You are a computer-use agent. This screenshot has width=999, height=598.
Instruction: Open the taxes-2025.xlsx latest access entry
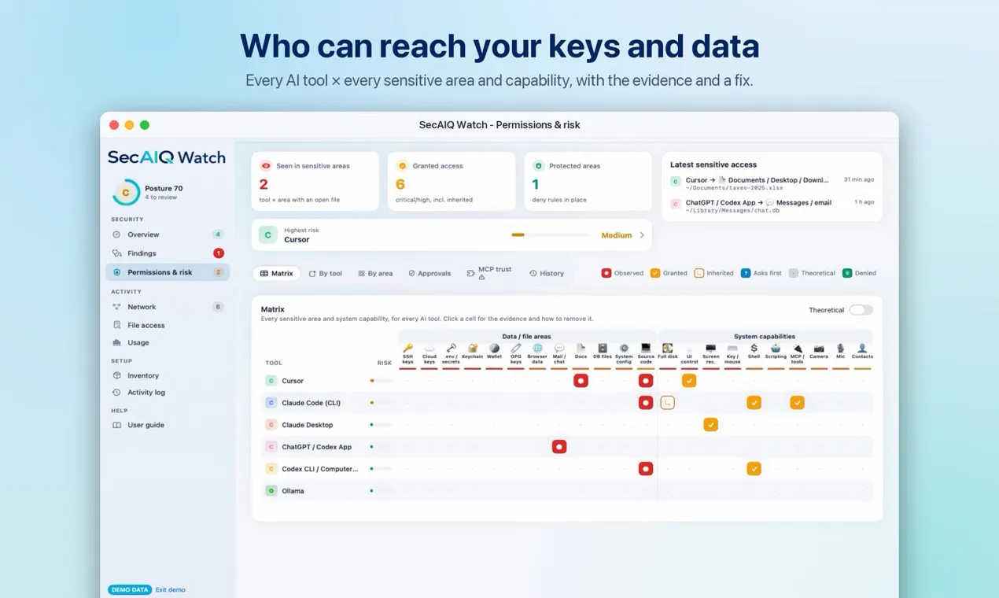click(x=772, y=184)
